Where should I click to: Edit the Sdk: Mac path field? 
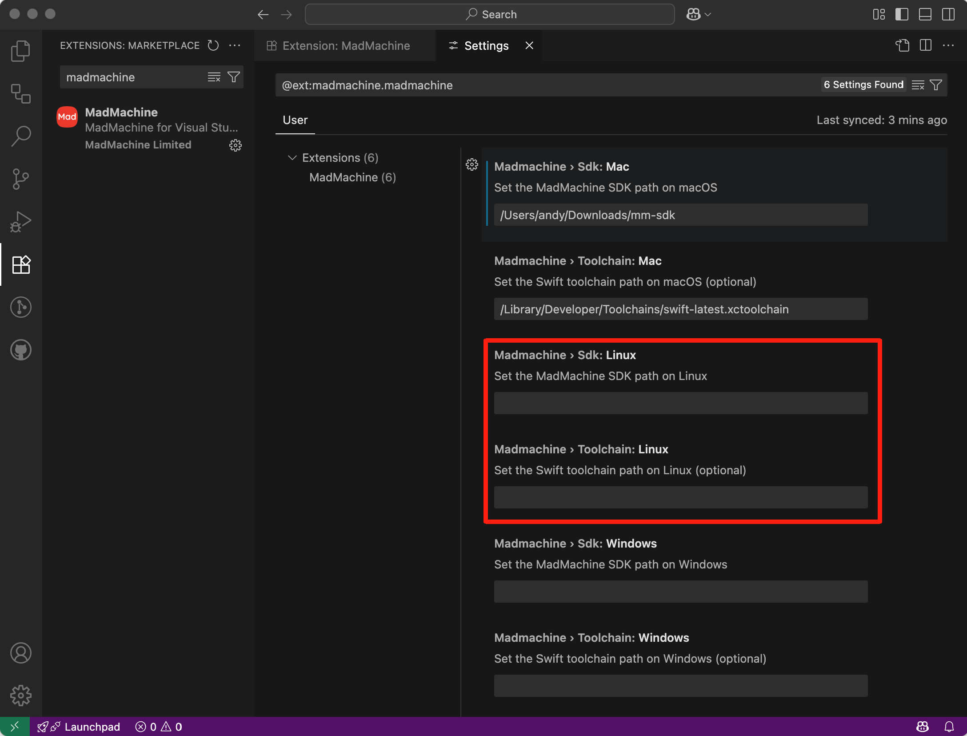coord(681,215)
